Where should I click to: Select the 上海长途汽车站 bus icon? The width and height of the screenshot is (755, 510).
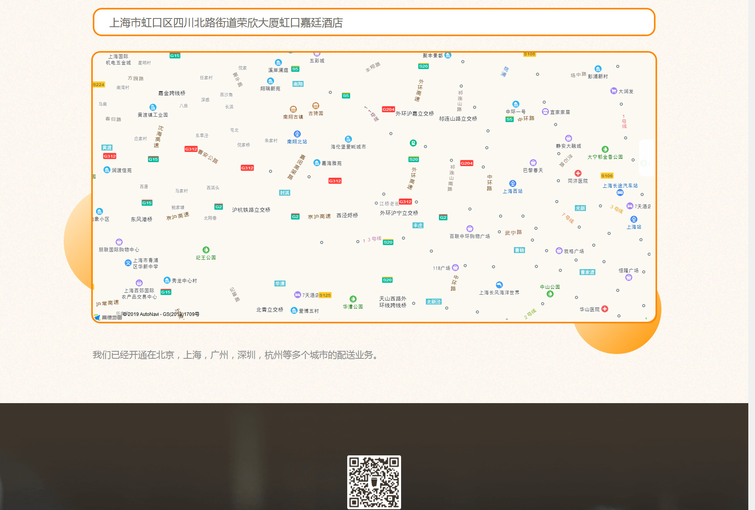(x=620, y=193)
